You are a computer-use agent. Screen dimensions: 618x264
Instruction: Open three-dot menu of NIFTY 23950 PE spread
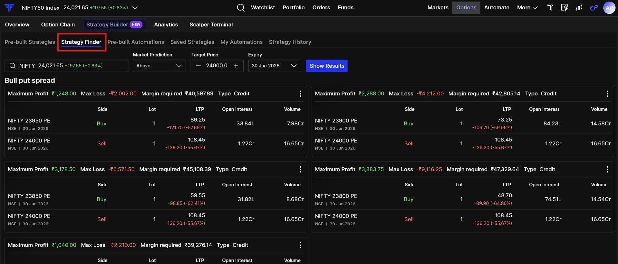(x=301, y=93)
